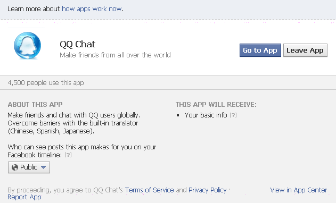This screenshot has width=336, height=203.
Task: Expand the blue arrow on Public selector
Action: point(43,167)
